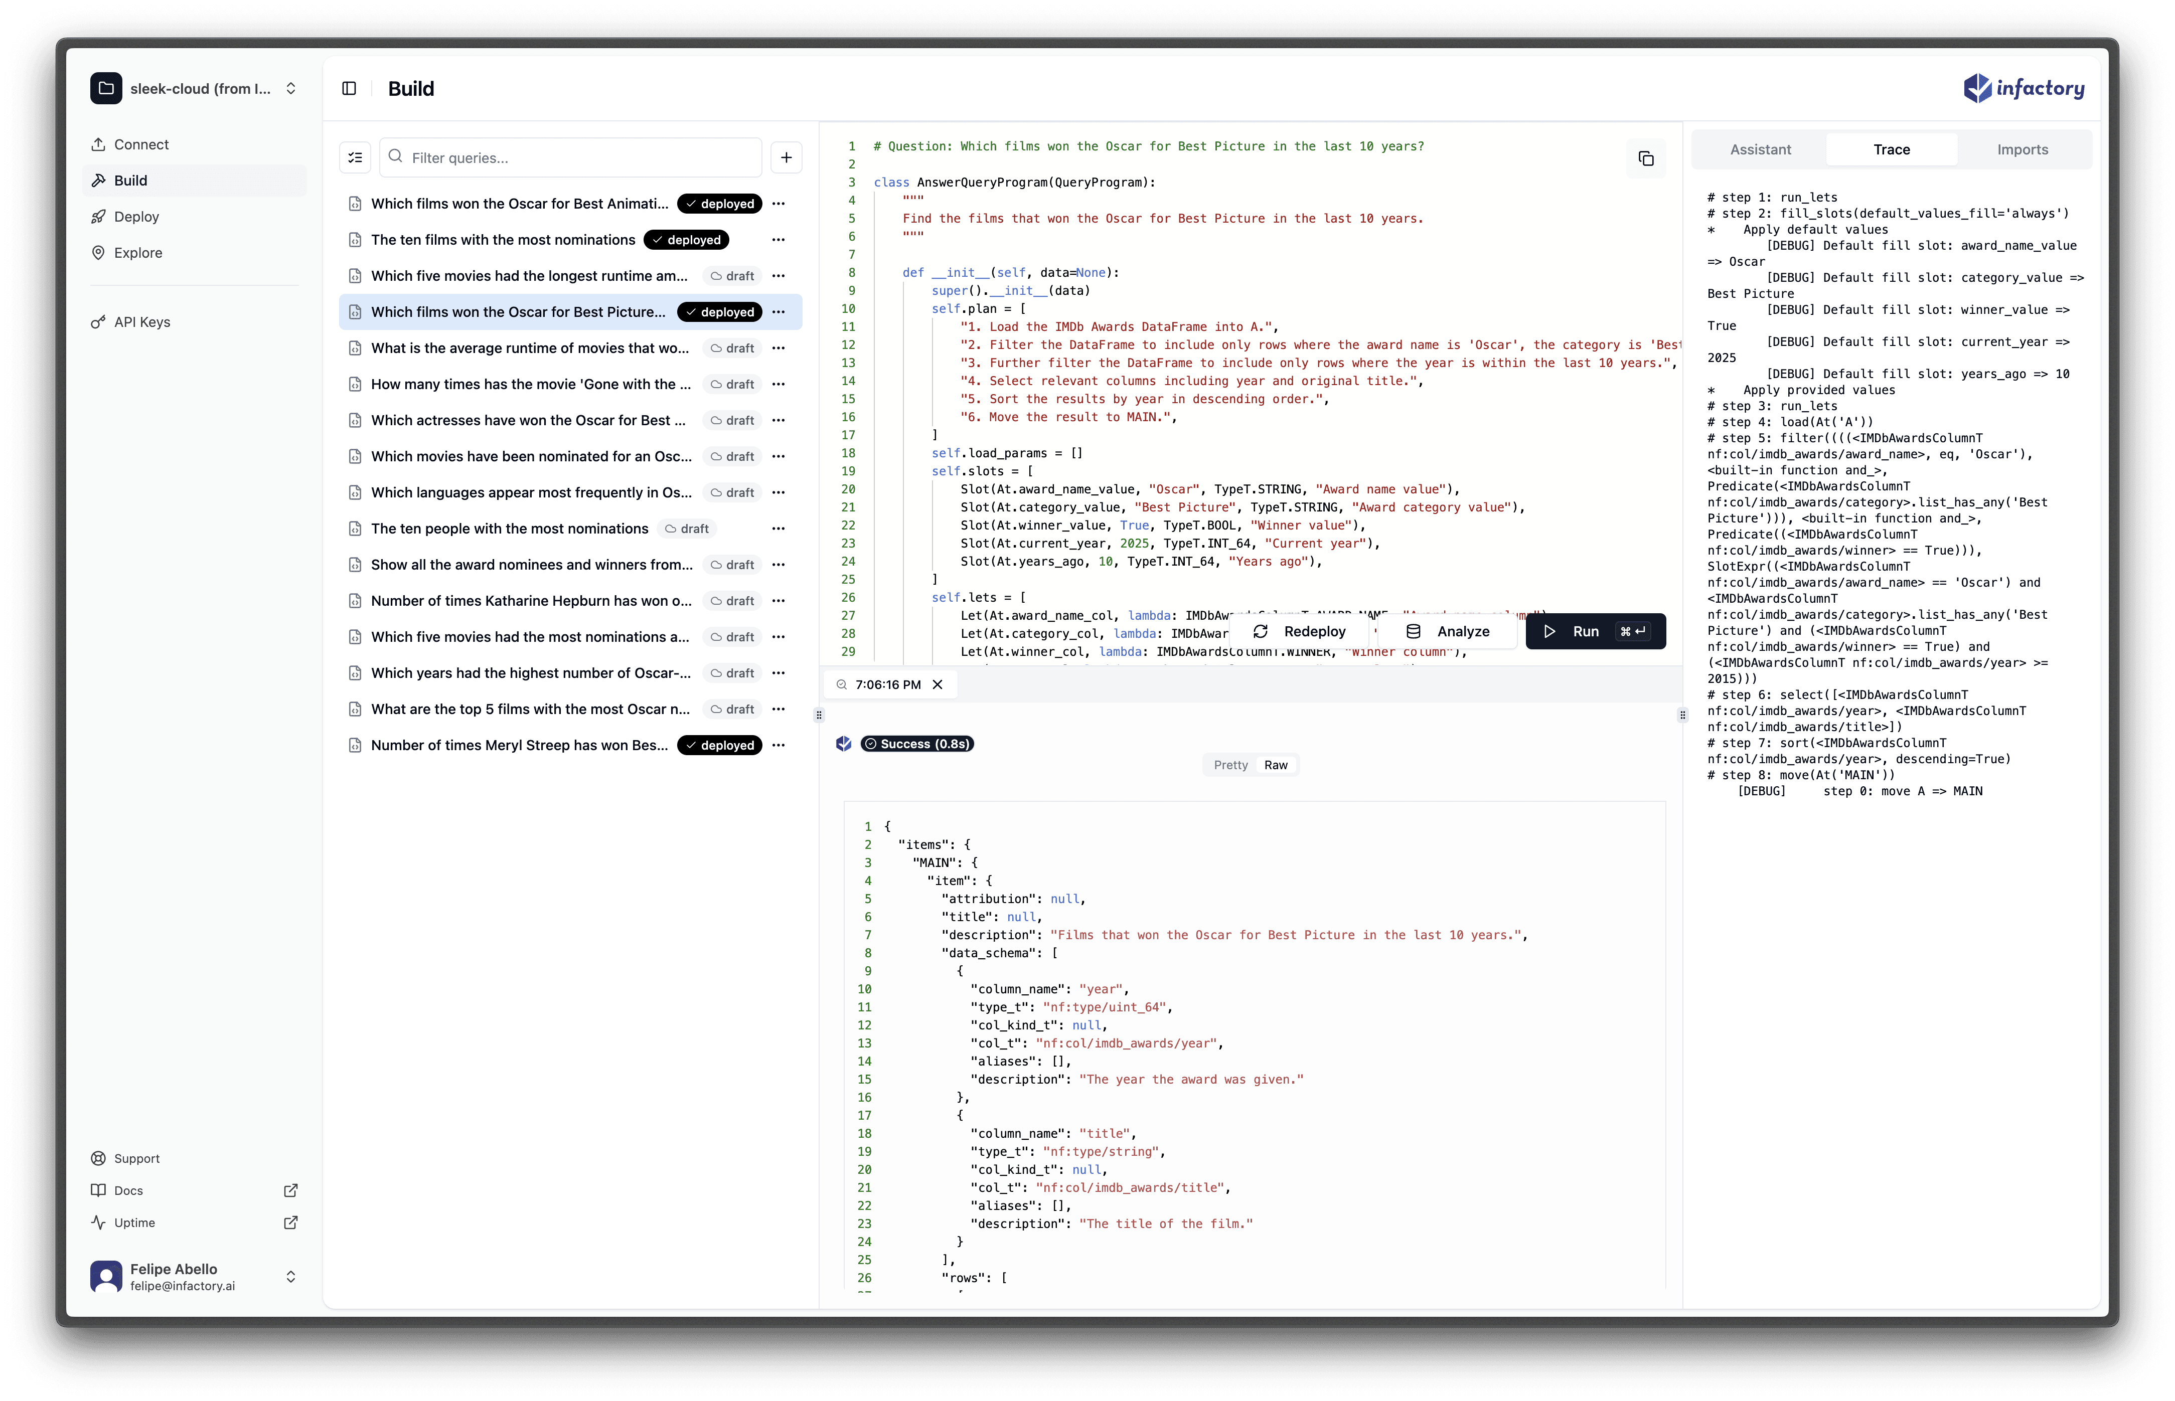This screenshot has width=2175, height=1401.
Task: Open more options for Gone with the Wind query
Action: pyautogui.click(x=778, y=384)
